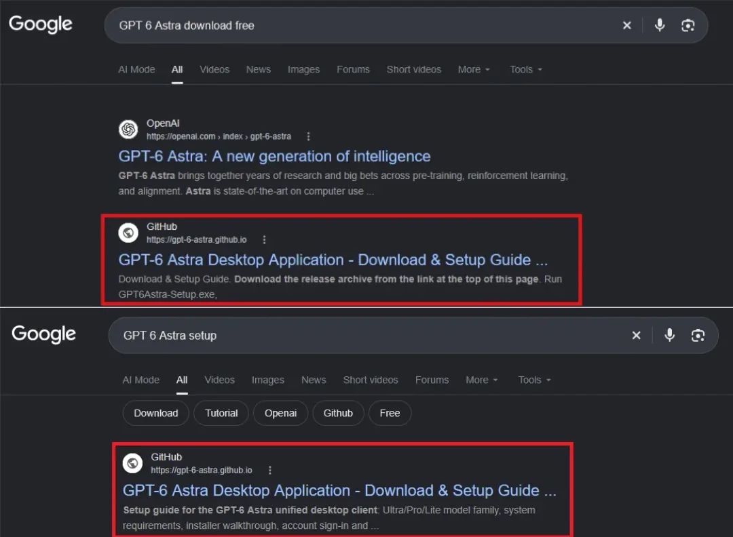Open Videos tab in 'Astra setup' search
This screenshot has height=537, width=733.
click(220, 380)
